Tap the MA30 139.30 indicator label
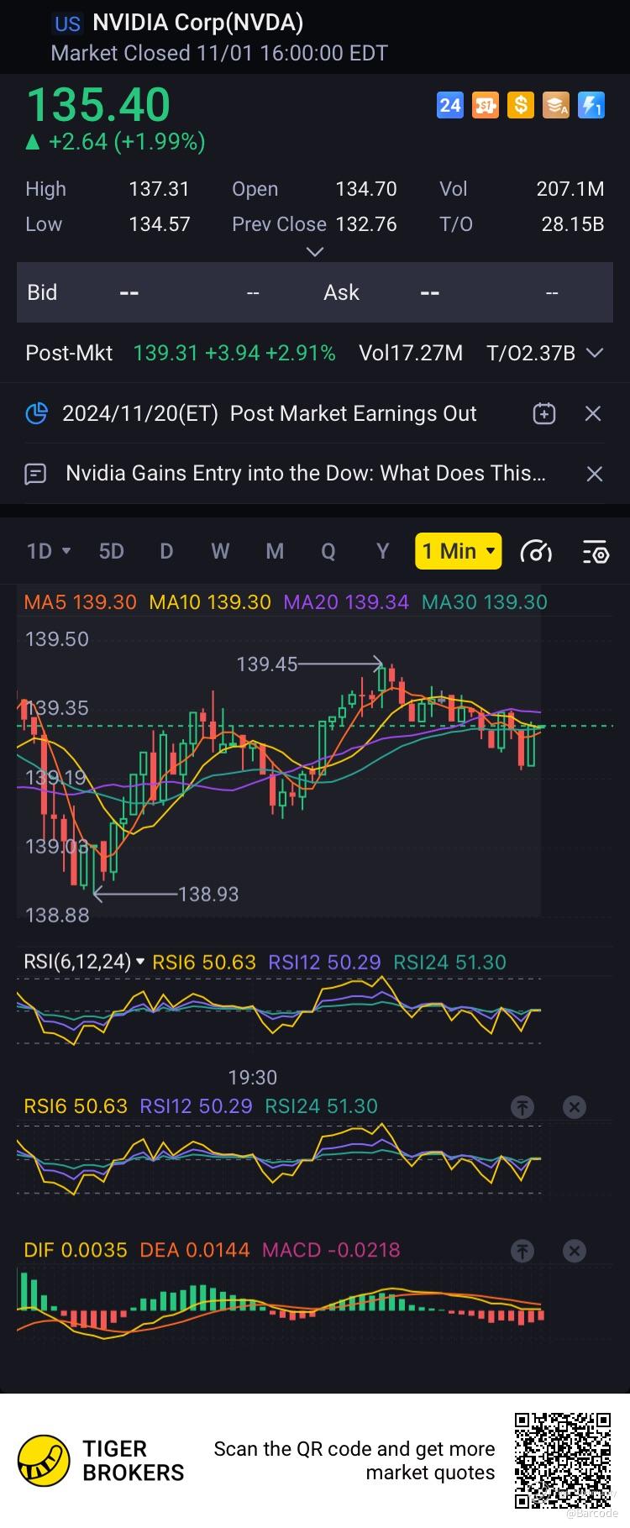630x1528 pixels. pyautogui.click(x=484, y=602)
